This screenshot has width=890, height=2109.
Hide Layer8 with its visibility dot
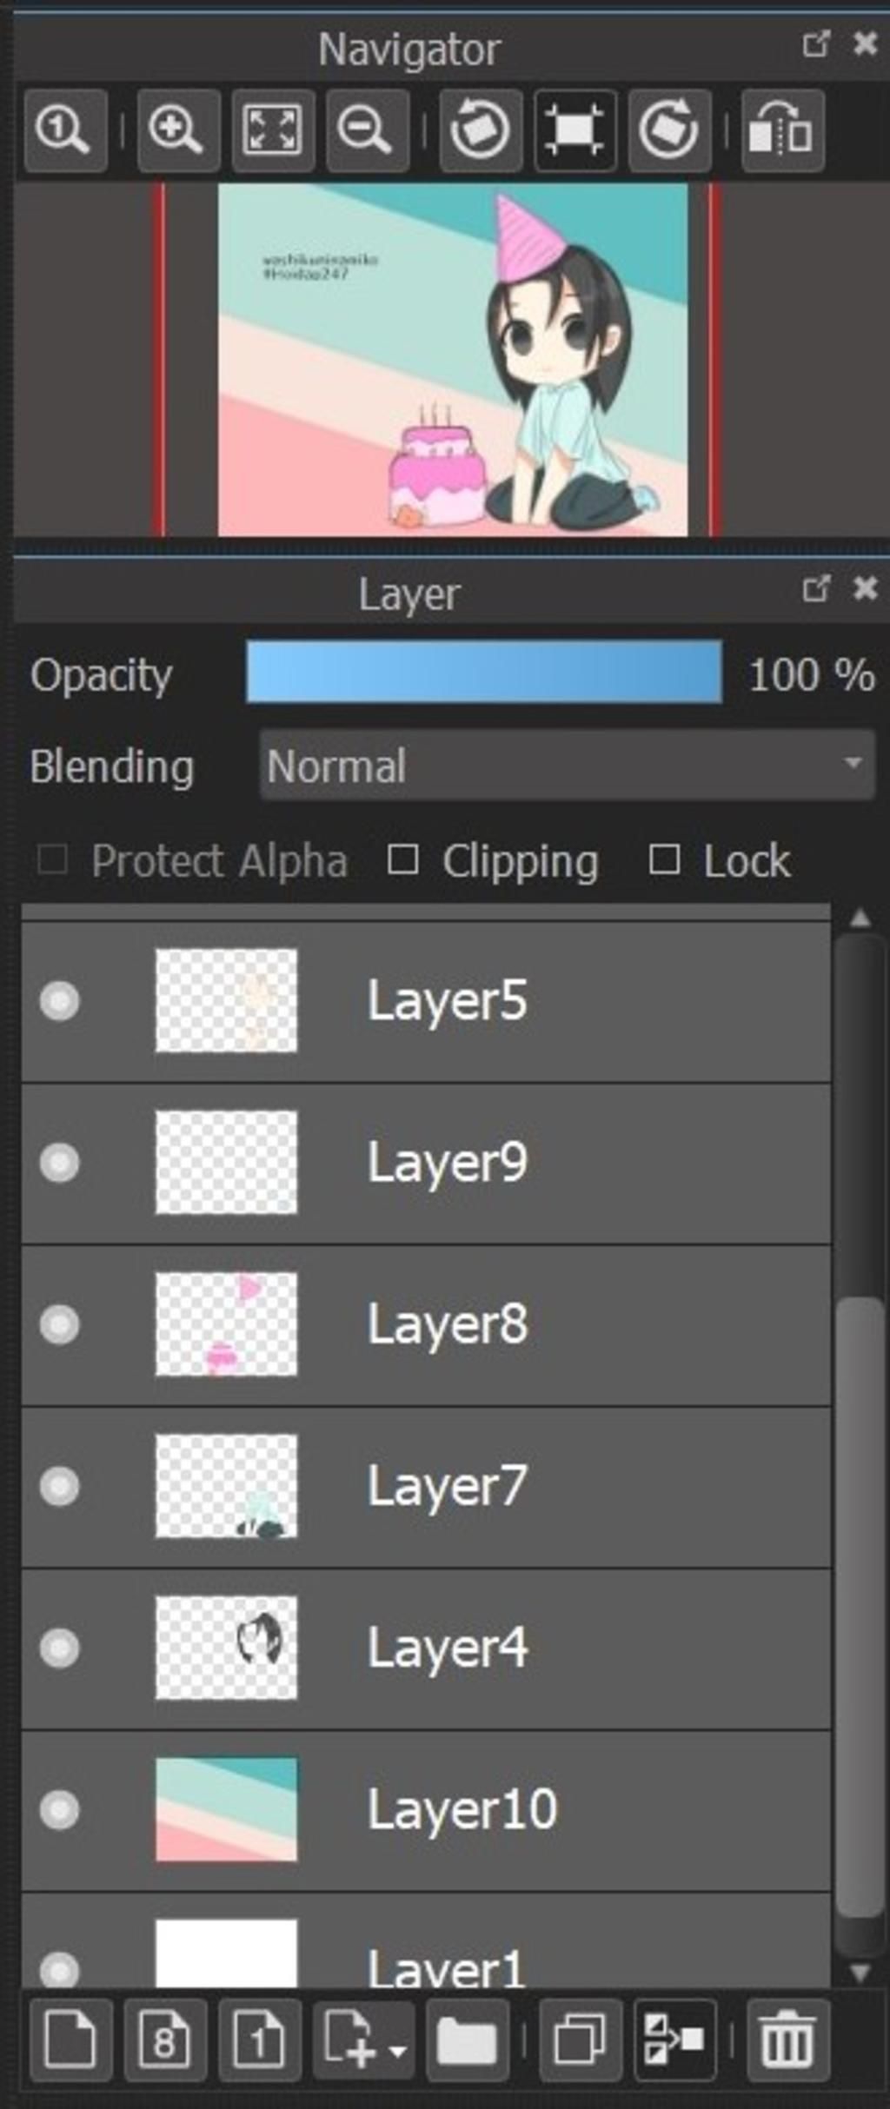[x=59, y=1324]
